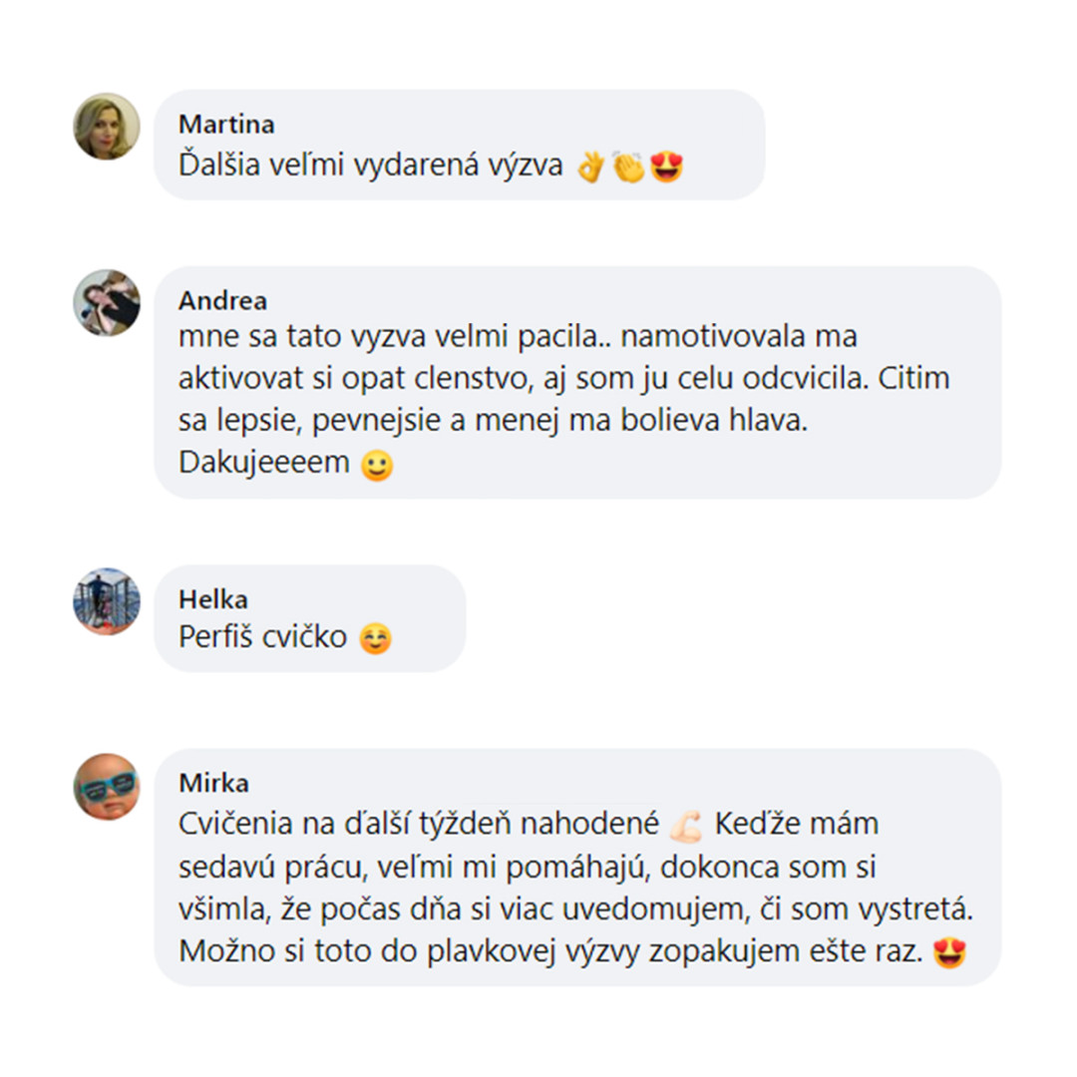Click Andrea's comment text bubble
The image size is (1077, 1077).
pos(577,383)
